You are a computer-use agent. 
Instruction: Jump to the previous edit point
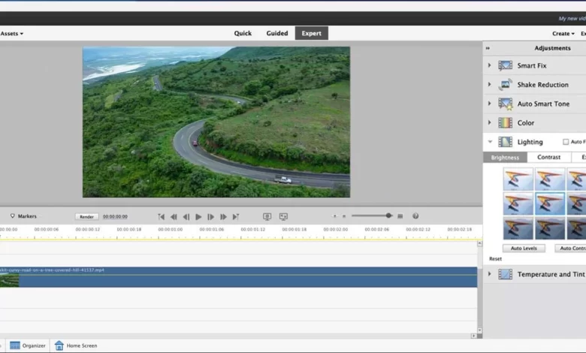pyautogui.click(x=161, y=216)
